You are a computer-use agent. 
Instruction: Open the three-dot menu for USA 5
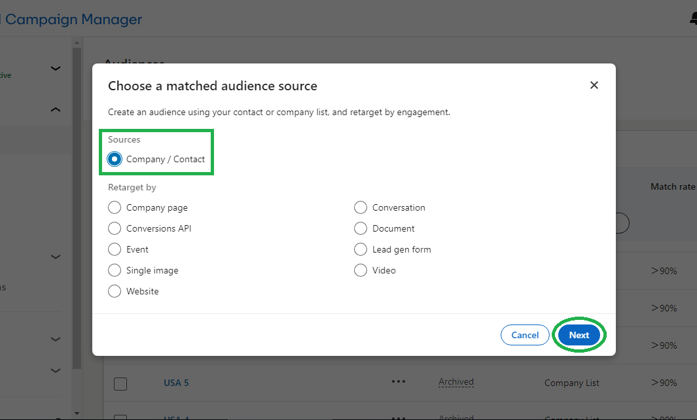[399, 382]
